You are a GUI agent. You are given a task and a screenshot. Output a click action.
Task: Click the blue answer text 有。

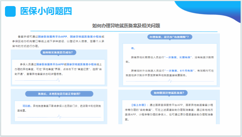point(133,48)
